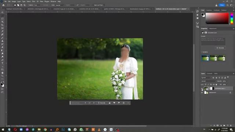Click thumbs down in contextual task bar
This screenshot has height=132, width=235.
pyautogui.click(x=114, y=103)
